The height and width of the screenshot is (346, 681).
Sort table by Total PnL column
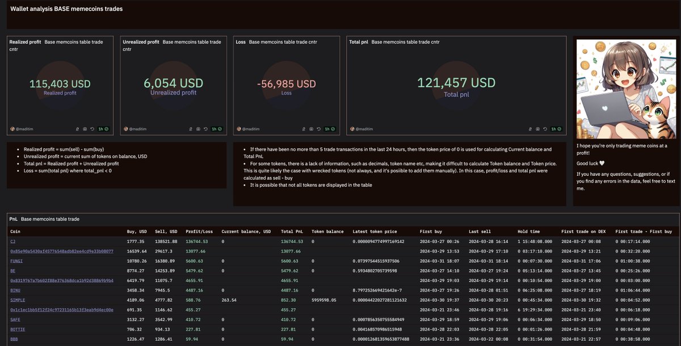tap(293, 231)
